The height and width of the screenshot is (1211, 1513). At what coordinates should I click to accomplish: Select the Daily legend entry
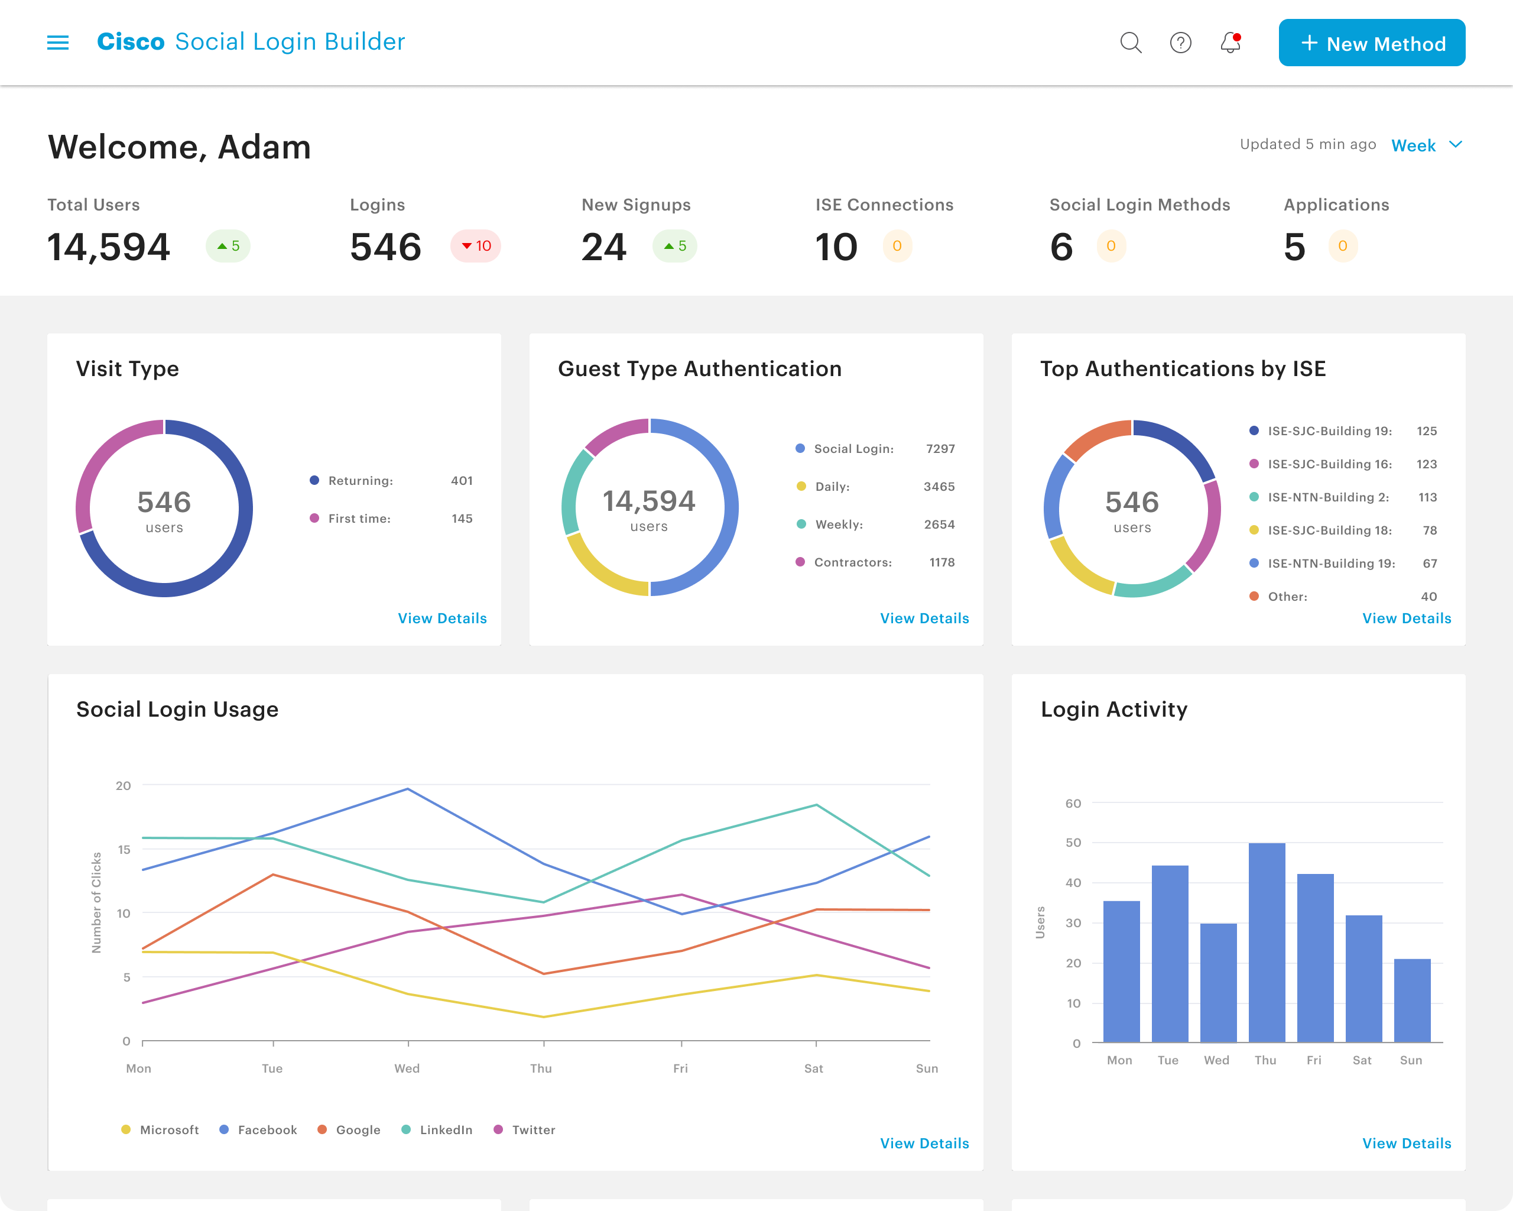pyautogui.click(x=875, y=487)
